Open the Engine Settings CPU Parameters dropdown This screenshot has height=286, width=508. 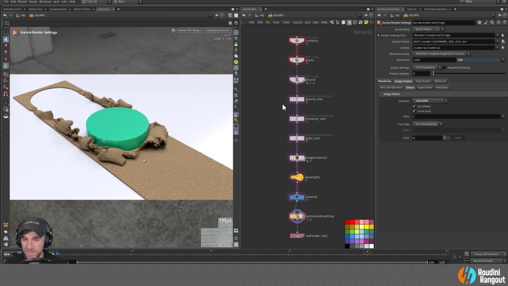coord(427,68)
